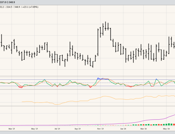Viewport: 175px width, 134px height.
Task: Click the "Nov '25" date axis label
Action: tap(100, 129)
